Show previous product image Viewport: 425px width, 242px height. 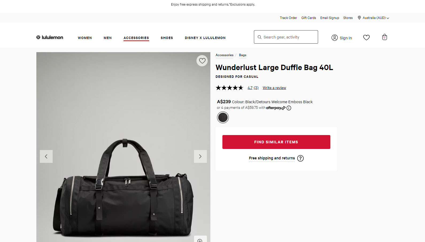(46, 156)
